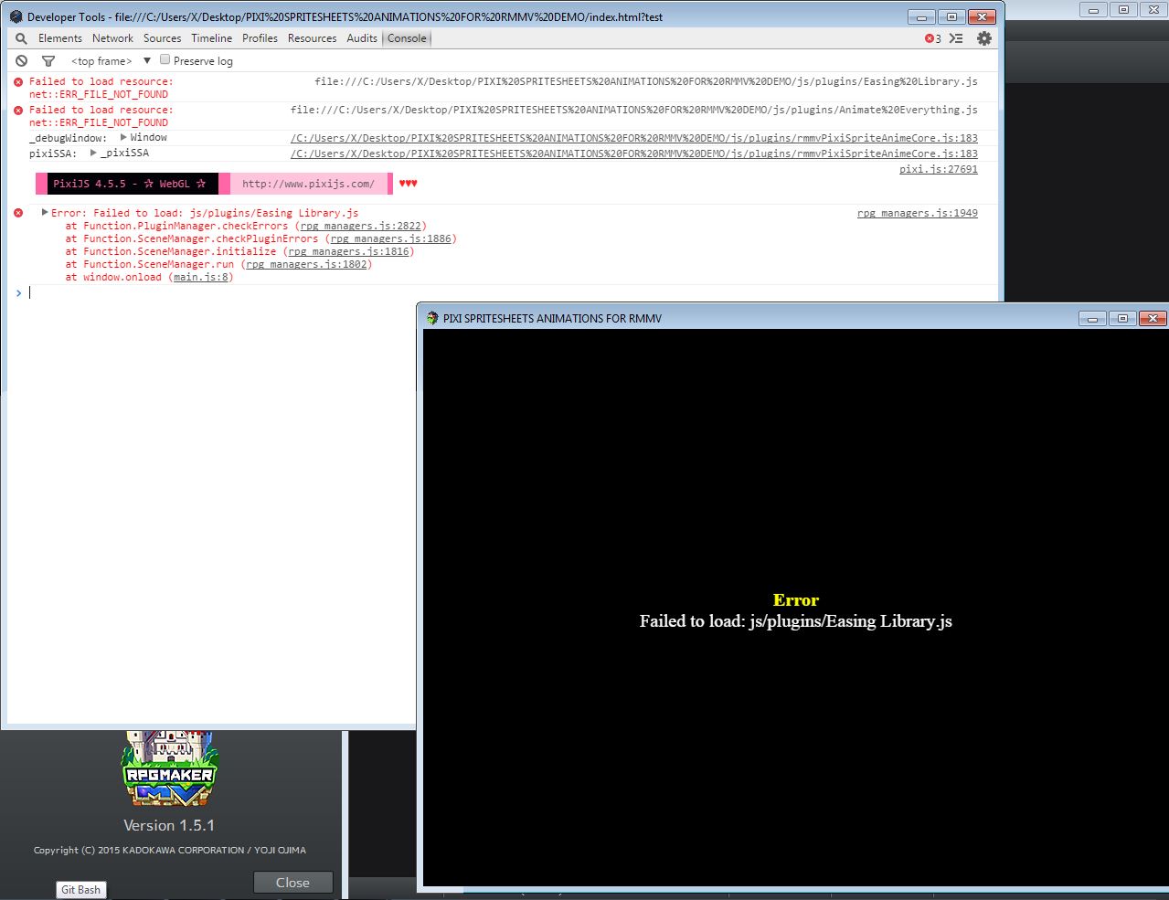Screen dimensions: 1169x900
Task: Open rpg_managers.js:2822 stack trace link
Action: pyautogui.click(x=361, y=226)
